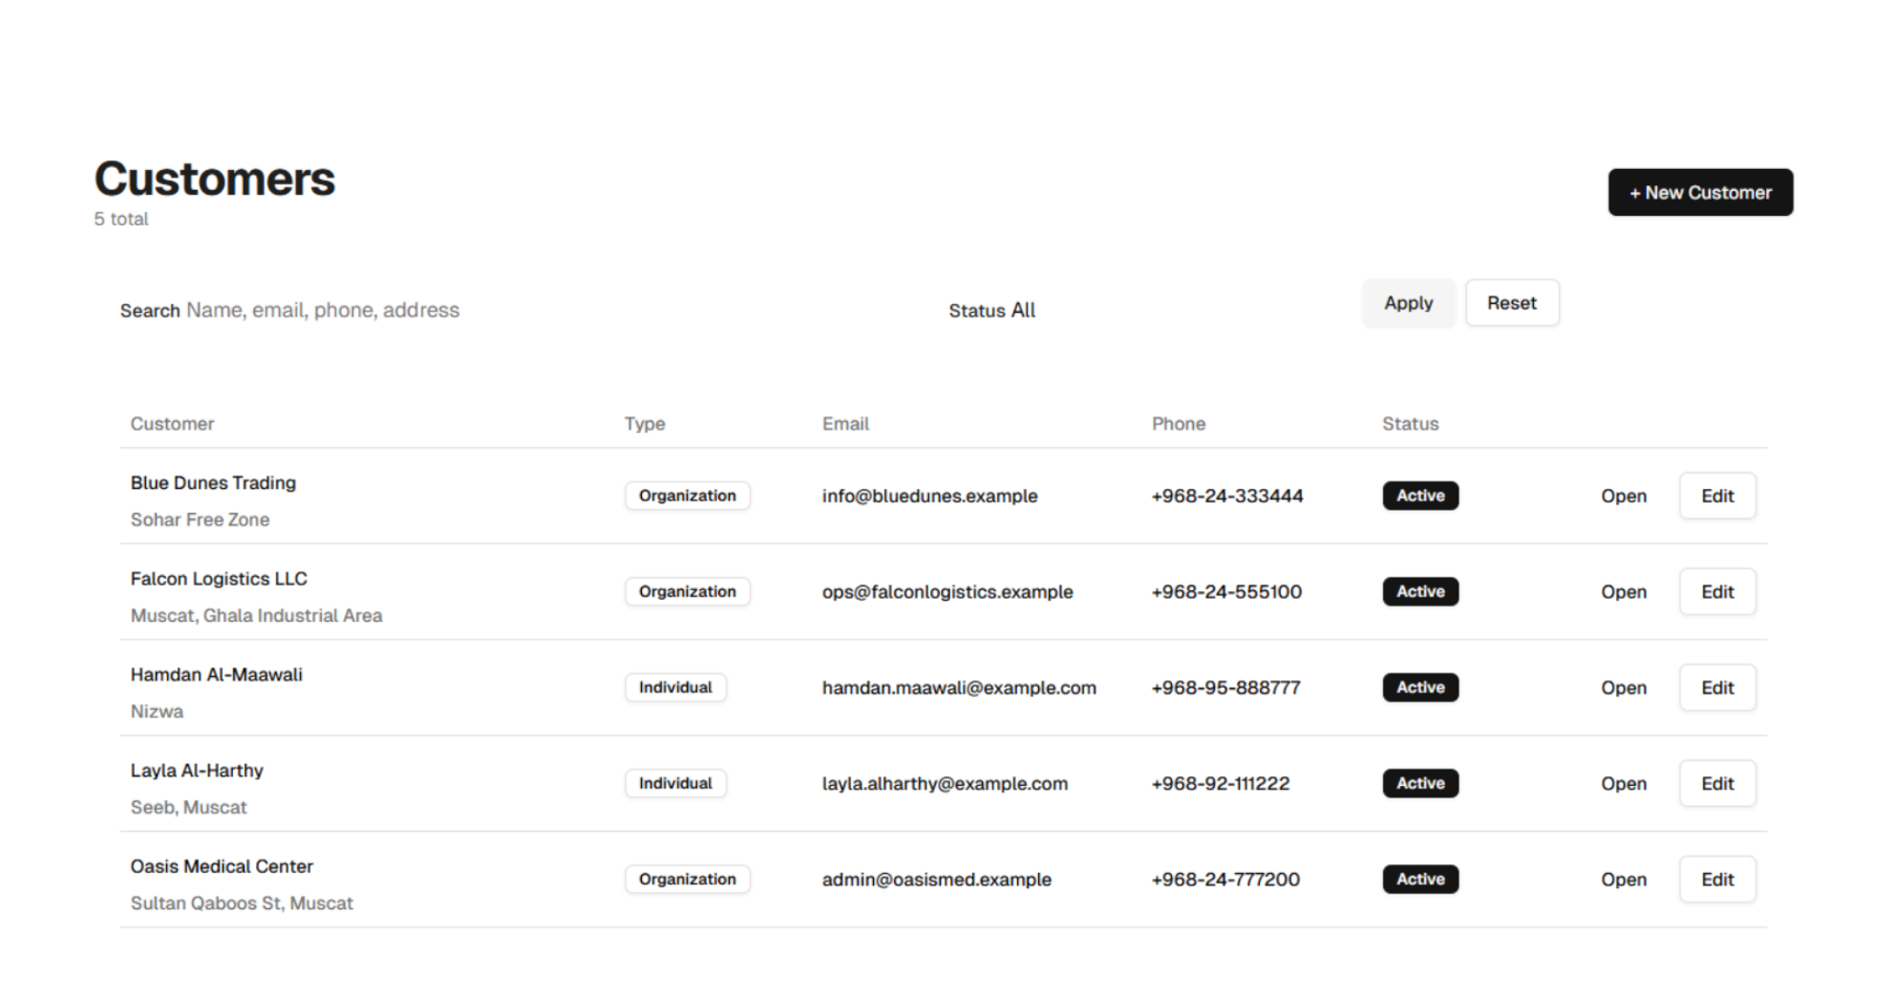This screenshot has width=1893, height=999.
Task: Click the Organization badge for Oasis Medical Center
Action: [687, 879]
